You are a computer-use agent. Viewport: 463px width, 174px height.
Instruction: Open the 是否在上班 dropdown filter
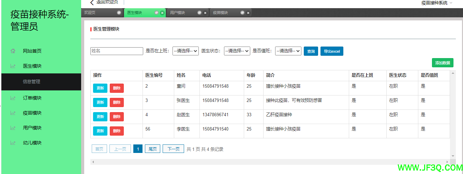pyautogui.click(x=185, y=51)
